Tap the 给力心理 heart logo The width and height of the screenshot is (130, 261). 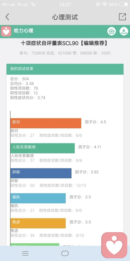6,31
